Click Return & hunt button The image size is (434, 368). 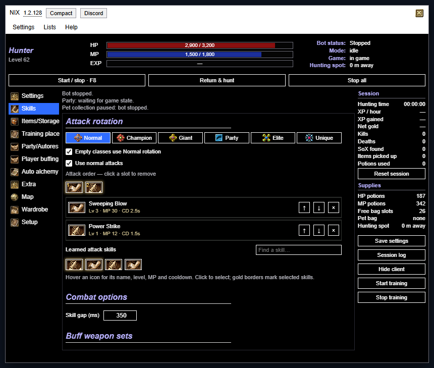coord(217,80)
